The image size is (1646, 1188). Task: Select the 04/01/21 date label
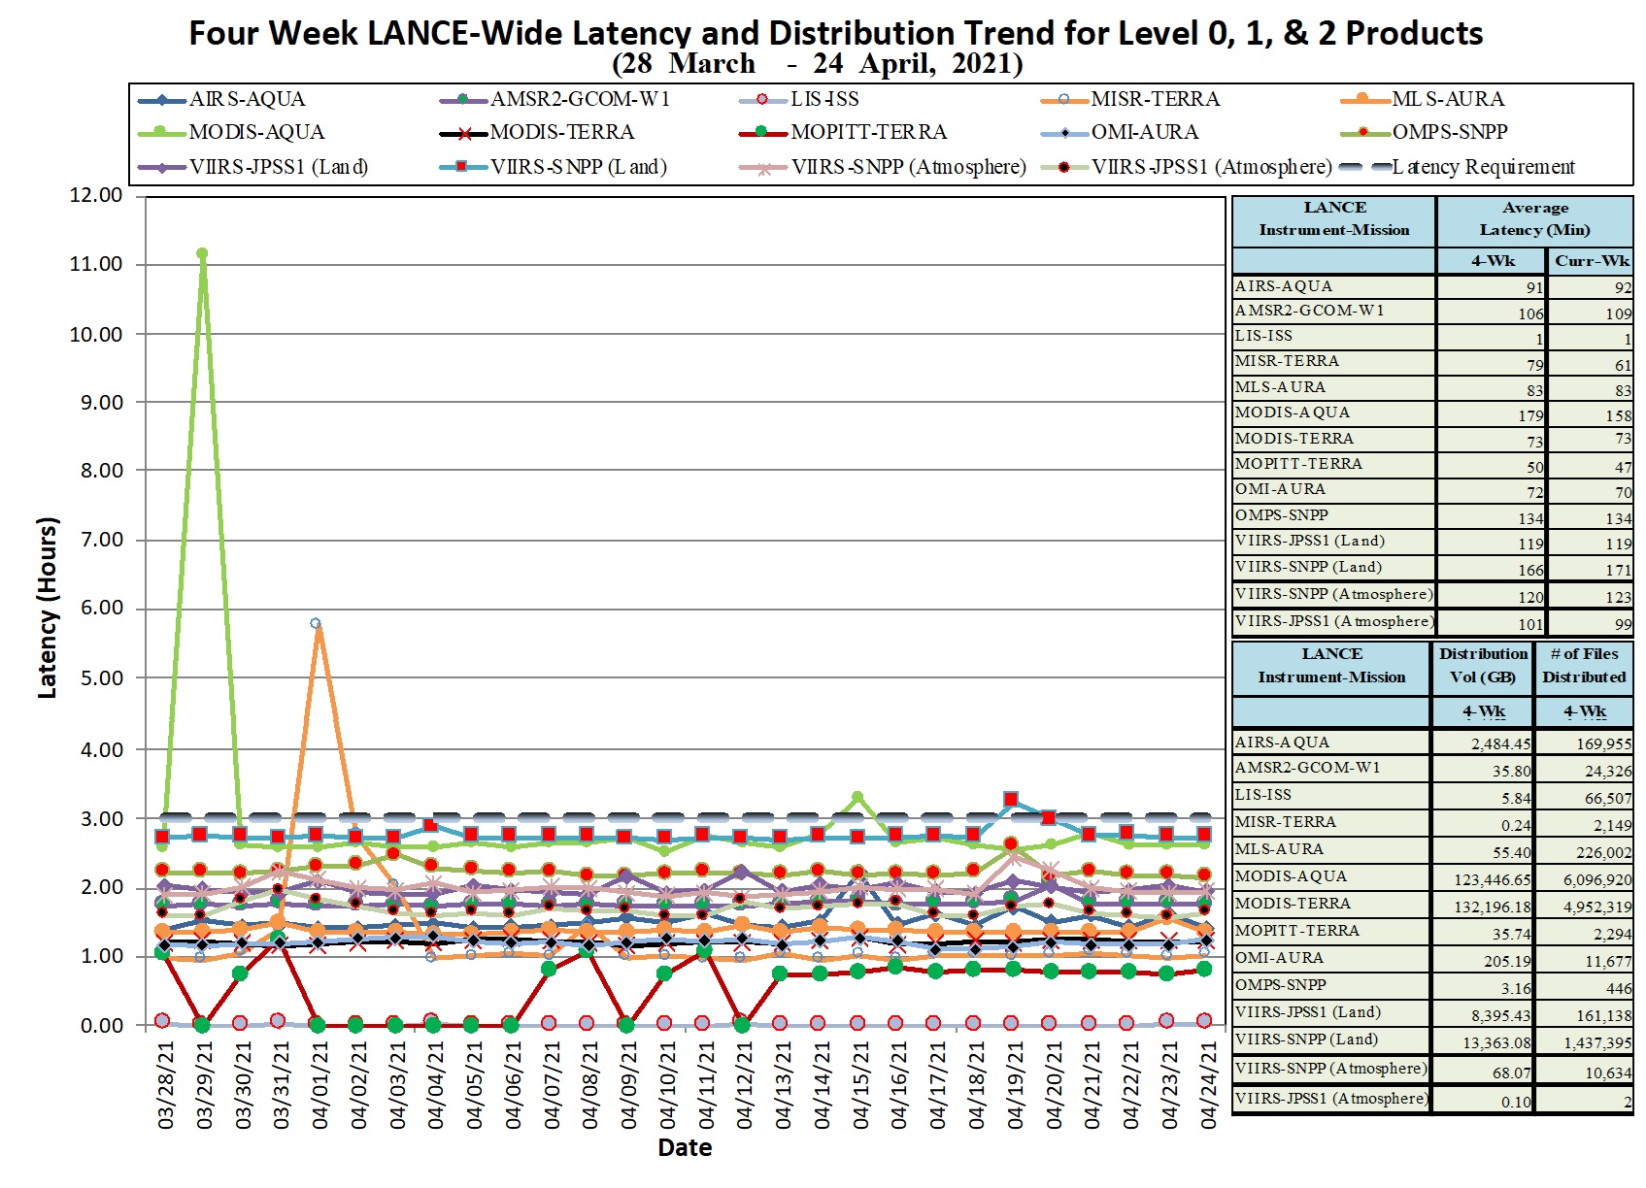320,1085
